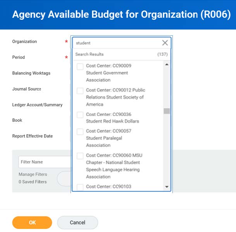Check Student Government Association cost center
236x232 pixels.
(x=80, y=66)
